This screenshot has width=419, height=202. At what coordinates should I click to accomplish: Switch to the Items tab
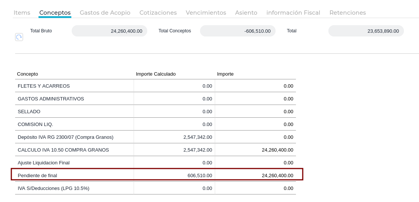coord(22,12)
